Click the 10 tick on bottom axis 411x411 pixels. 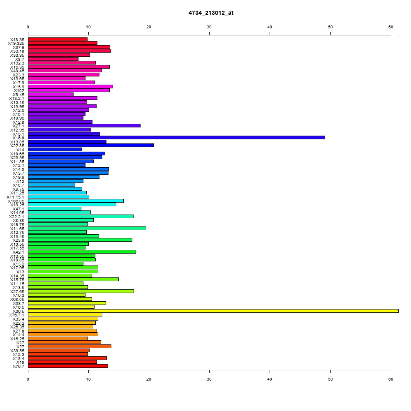pyautogui.click(x=88, y=379)
